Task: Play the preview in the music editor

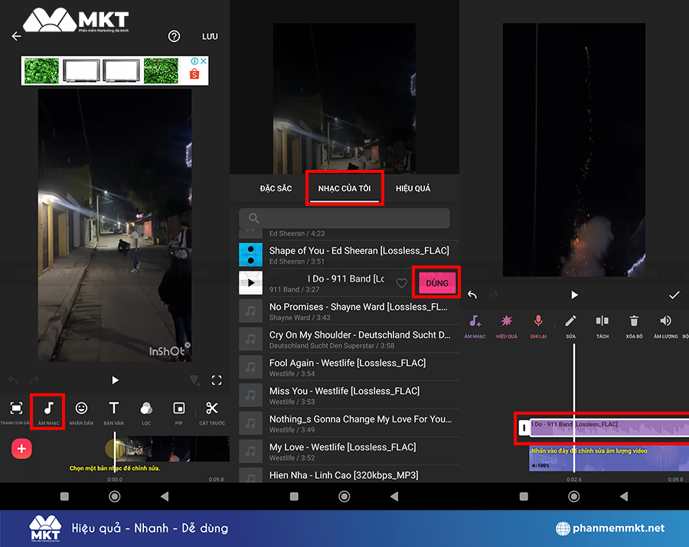Action: point(574,295)
